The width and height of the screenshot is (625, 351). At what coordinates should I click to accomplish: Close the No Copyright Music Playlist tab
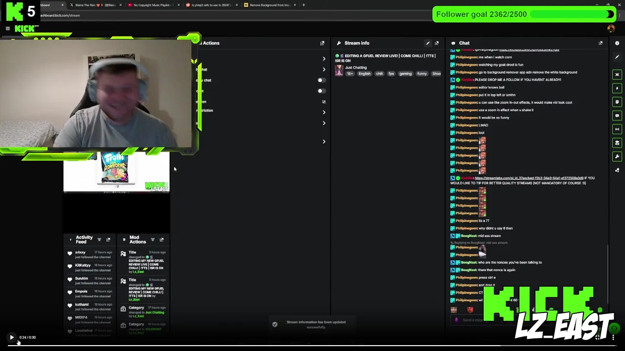click(x=179, y=5)
